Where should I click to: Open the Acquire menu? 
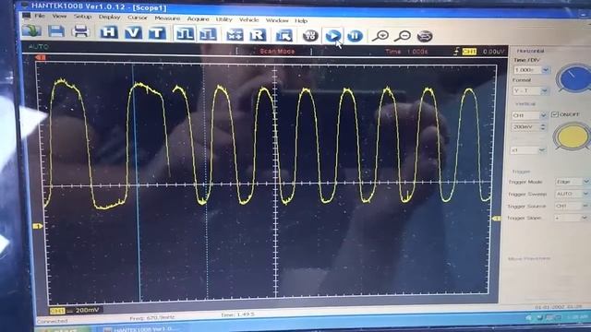[x=198, y=18]
